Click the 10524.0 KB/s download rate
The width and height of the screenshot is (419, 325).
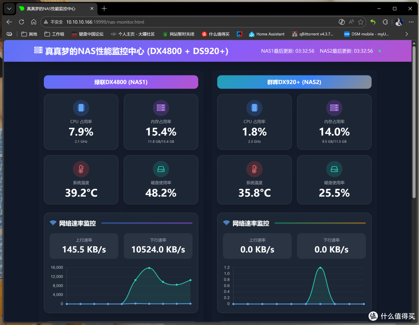[x=158, y=250]
